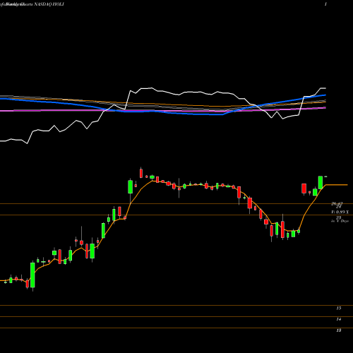Screen dimensions: 353x353
Task: Click the NASDAQ HOLI chart title text
Action: [49, 4]
